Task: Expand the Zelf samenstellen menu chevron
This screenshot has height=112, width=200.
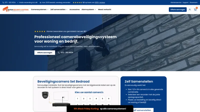Action: 67,10
